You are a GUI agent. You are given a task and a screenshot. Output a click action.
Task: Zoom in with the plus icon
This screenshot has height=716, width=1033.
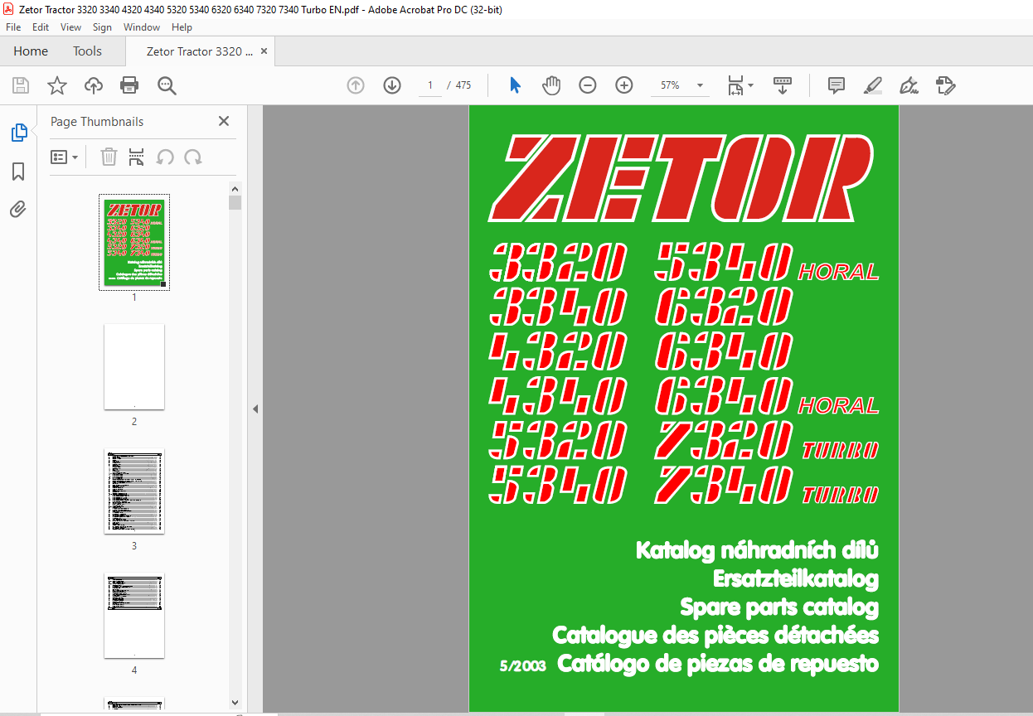click(624, 85)
